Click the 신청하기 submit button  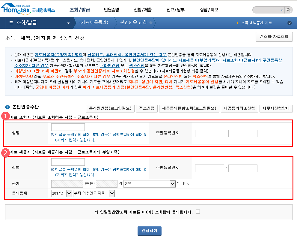tap(149, 231)
